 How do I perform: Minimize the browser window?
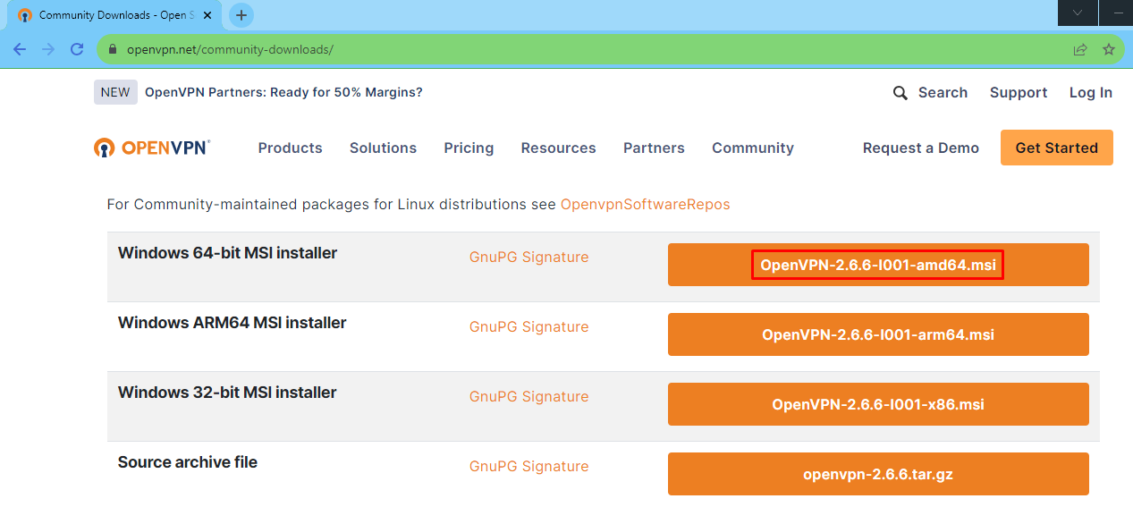click(x=1116, y=13)
